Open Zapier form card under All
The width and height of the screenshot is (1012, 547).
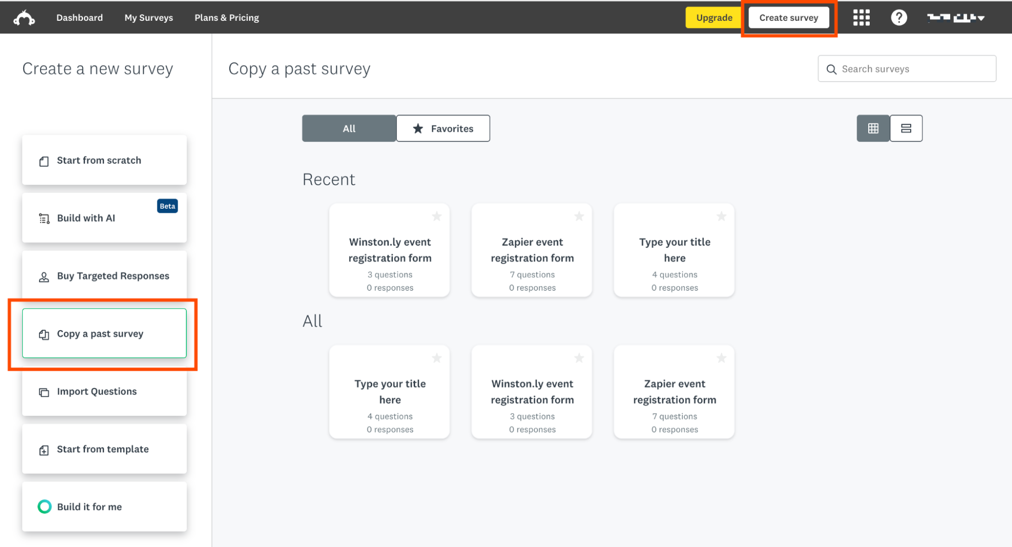674,392
